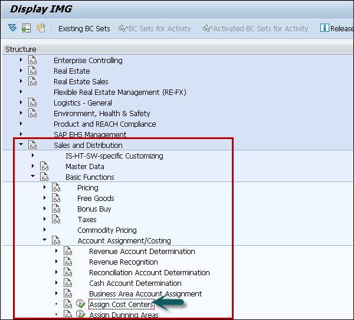
Task: Execute the Assign Cost Centers activity clock icon
Action: tap(81, 305)
